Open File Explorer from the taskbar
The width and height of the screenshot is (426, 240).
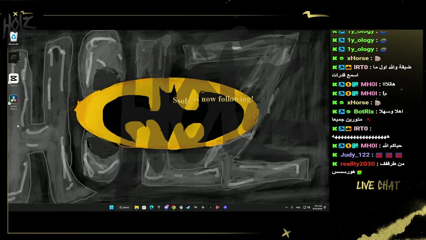click(x=137, y=207)
